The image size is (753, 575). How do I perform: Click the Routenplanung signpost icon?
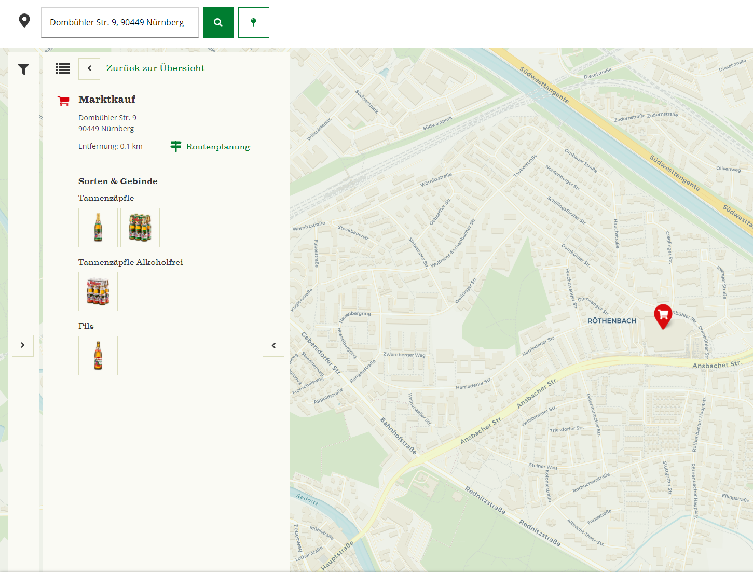(x=176, y=146)
